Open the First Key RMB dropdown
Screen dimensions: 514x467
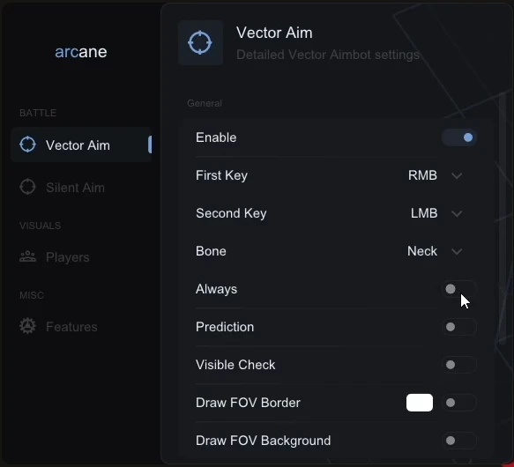435,175
